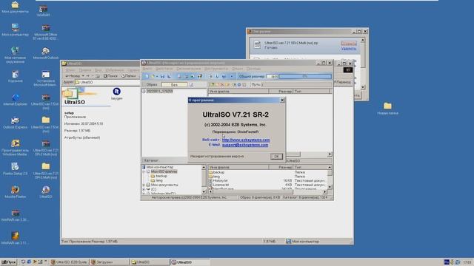
Task: Select lang folder in the catalog tree
Action: click(159, 180)
